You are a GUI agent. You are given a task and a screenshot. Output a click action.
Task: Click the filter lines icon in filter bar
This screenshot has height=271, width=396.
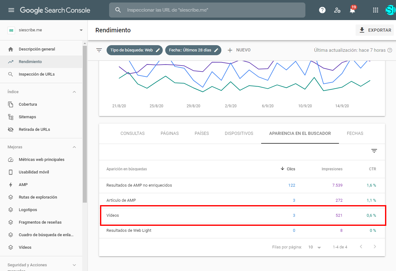[x=99, y=50]
